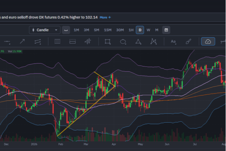
Task: Click the 2026 label on the time axis
Action: coord(34,144)
